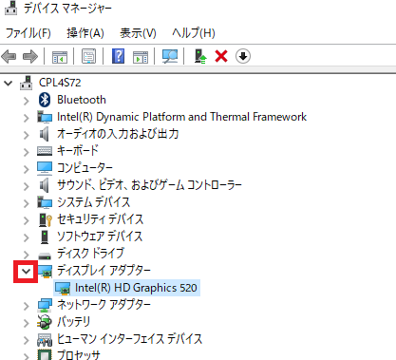
Task: Open the 操作(A) menu
Action: [85, 33]
